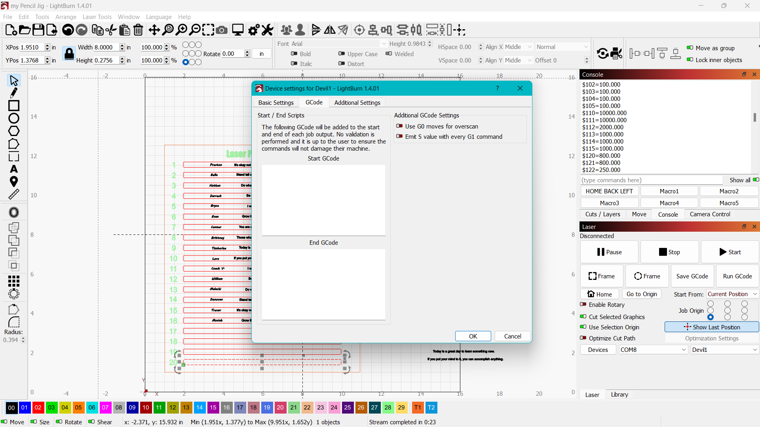Toggle the aspect ratio lock icon
Screen dimensions: 760x427
(69, 53)
